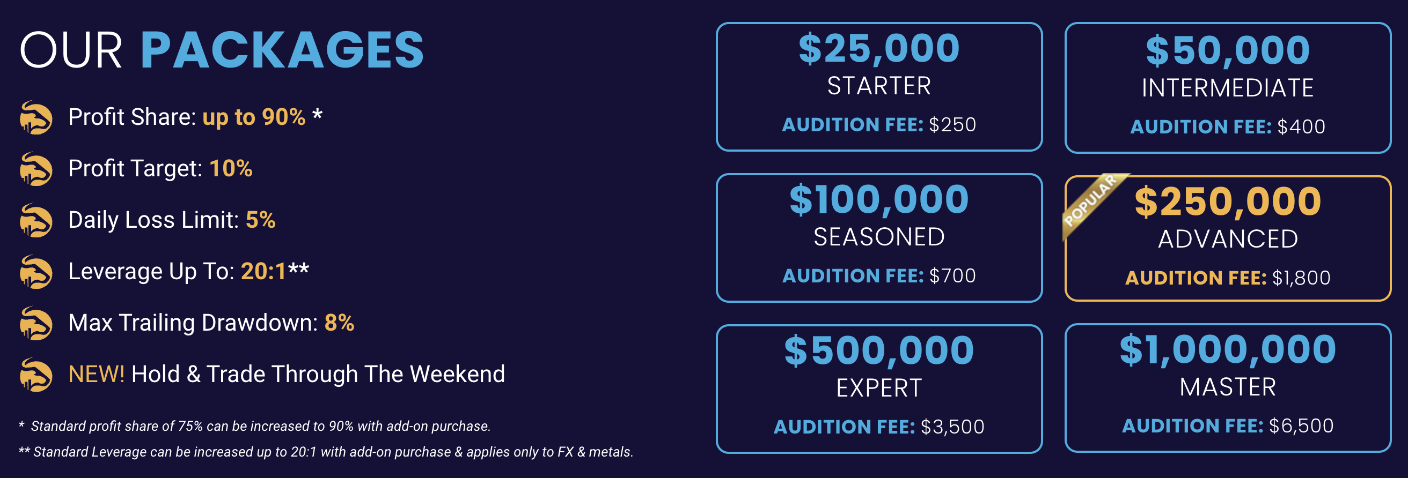This screenshot has width=1408, height=478.
Task: Click the bull icon beside Hold & Trade Weekend
Action: click(x=36, y=375)
